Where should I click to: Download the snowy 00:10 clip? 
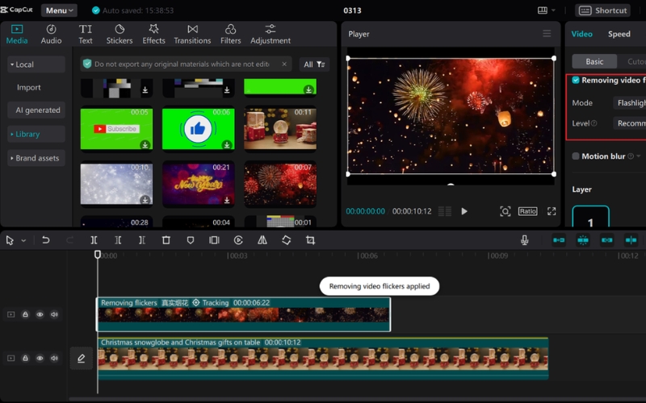[x=145, y=200]
